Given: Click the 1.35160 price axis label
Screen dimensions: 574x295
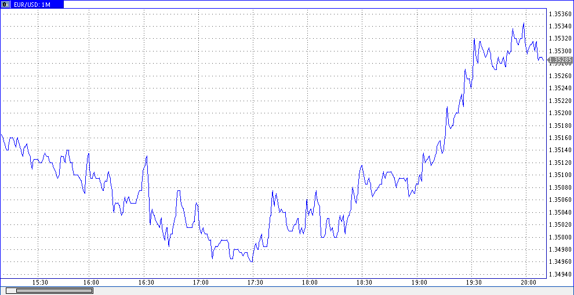Looking at the screenshot, I should [x=561, y=138].
